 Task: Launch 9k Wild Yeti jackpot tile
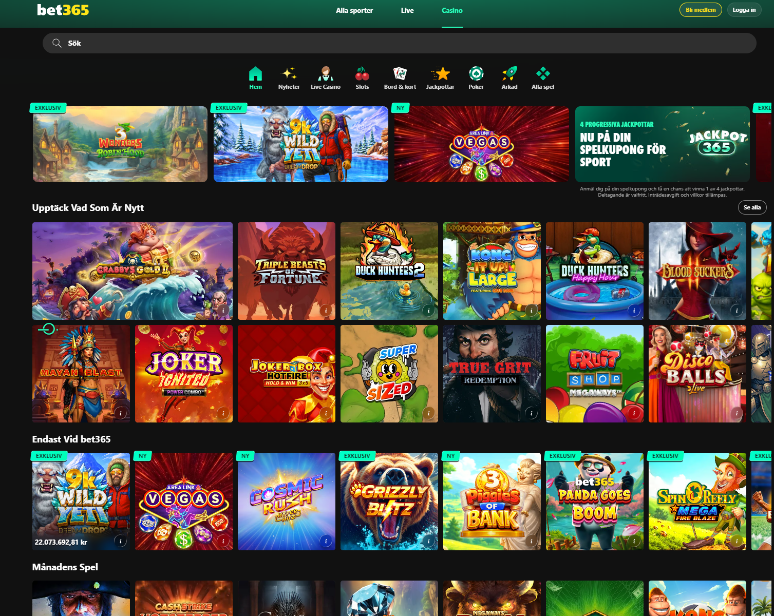[81, 502]
